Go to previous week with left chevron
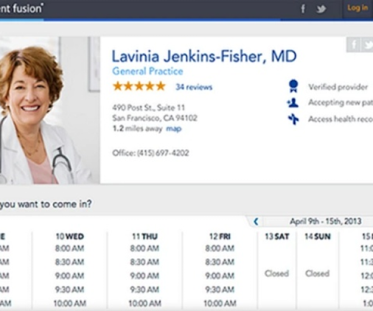The height and width of the screenshot is (311, 373). [x=256, y=221]
